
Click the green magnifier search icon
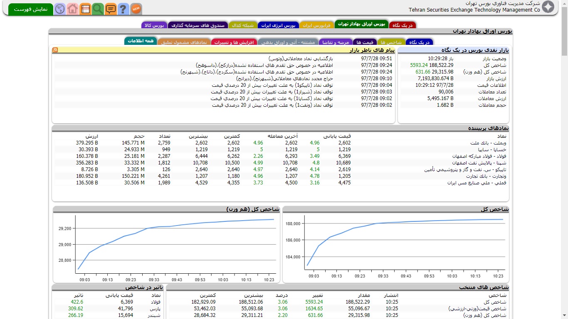[98, 9]
